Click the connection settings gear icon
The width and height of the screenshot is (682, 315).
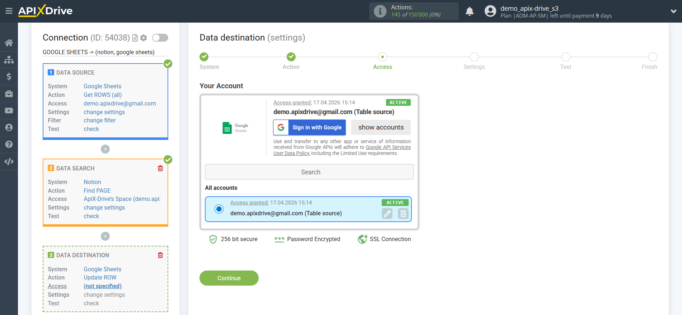144,38
